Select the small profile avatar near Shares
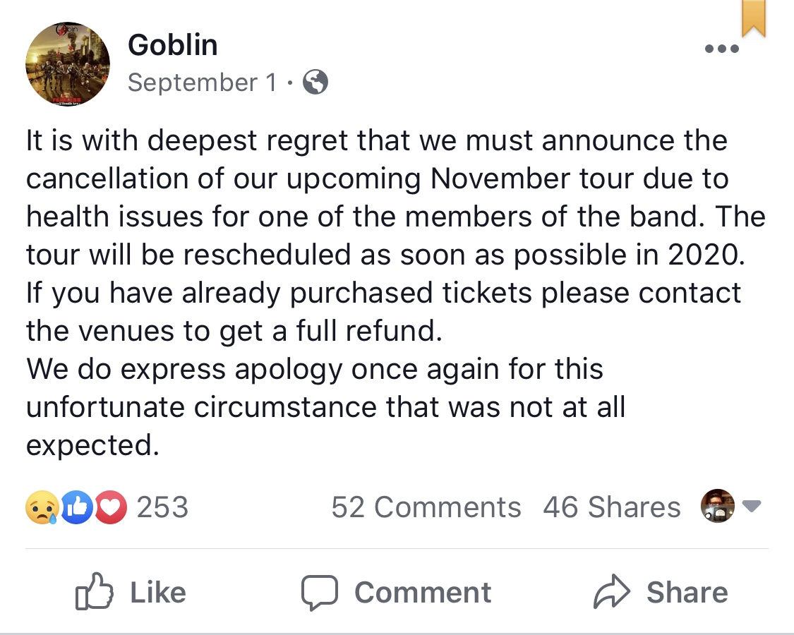Viewport: 794px width, 635px height. [x=717, y=506]
